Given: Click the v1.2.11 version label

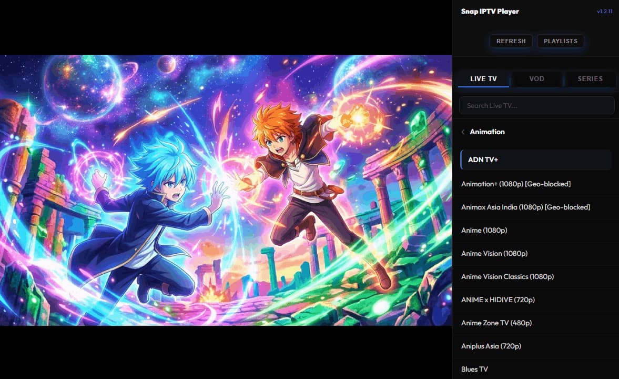Looking at the screenshot, I should [x=604, y=12].
